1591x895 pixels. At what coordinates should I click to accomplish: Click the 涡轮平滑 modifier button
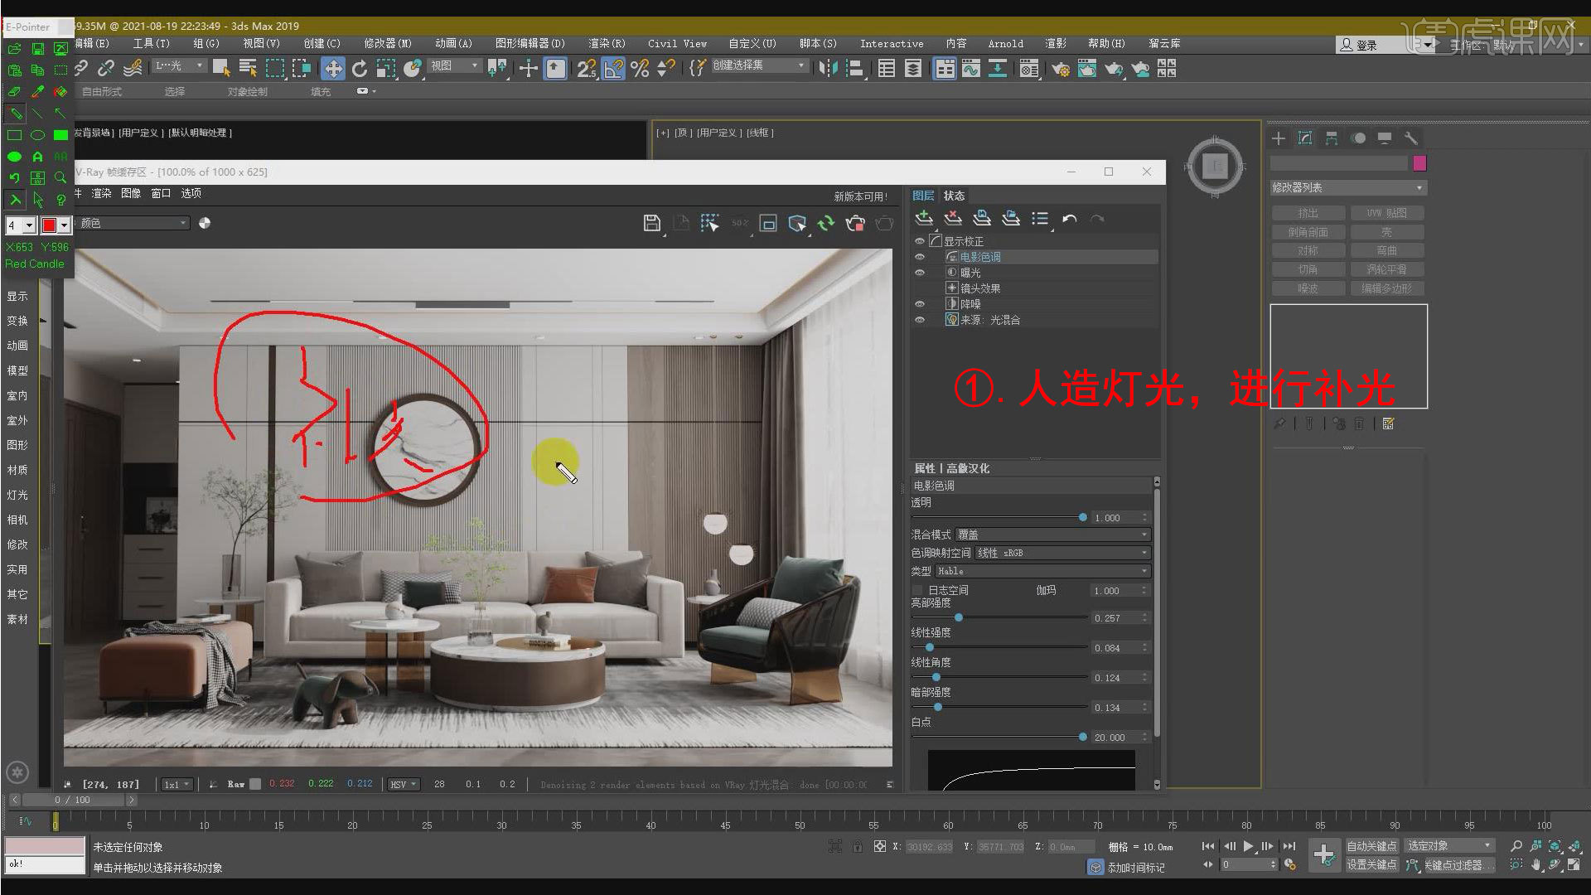(1387, 269)
